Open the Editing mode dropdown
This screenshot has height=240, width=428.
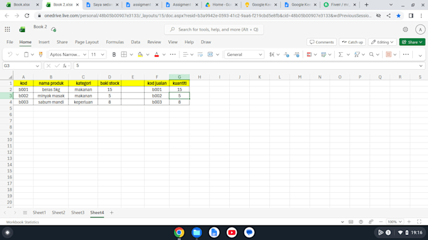tap(382, 42)
